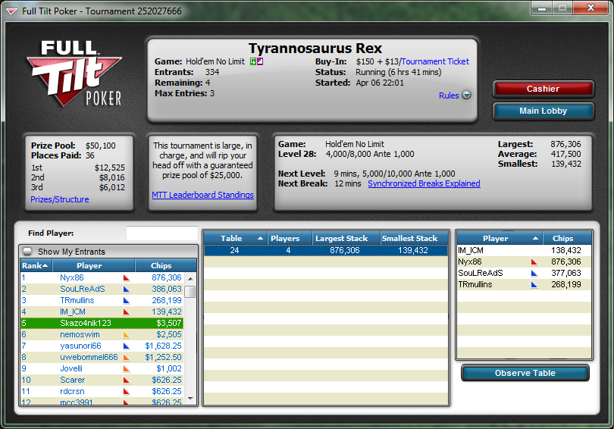Screen dimensions: 614x429
Task: Sort table players by Player header in right panel
Action: coord(500,238)
